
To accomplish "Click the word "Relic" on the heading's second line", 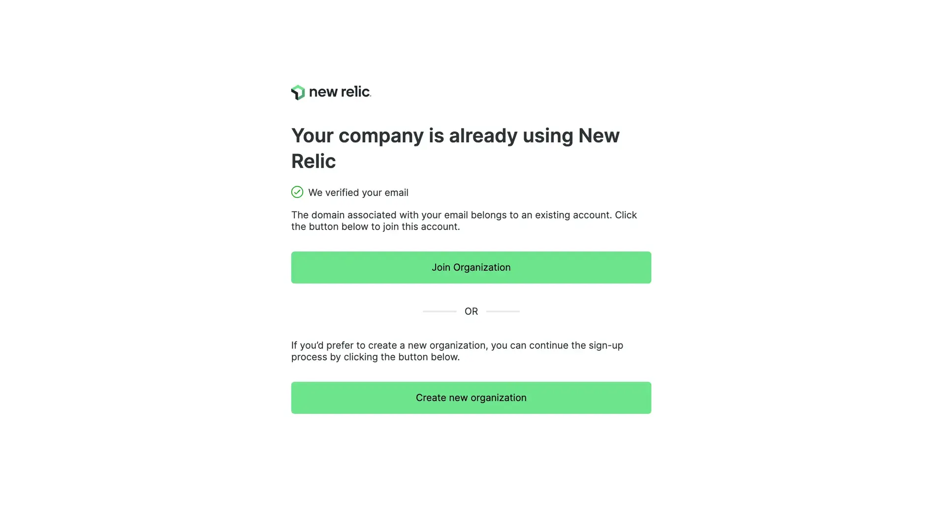I will point(314,161).
